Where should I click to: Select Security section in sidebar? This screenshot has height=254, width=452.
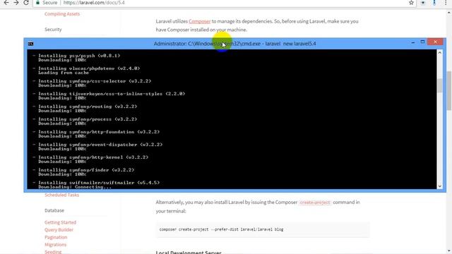coord(53,30)
